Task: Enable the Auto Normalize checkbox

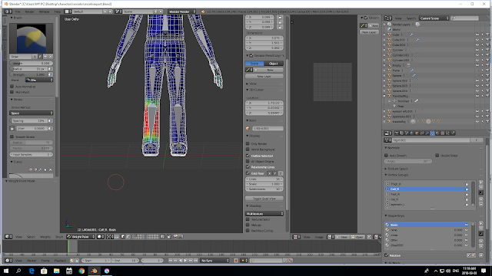Action: coord(12,87)
